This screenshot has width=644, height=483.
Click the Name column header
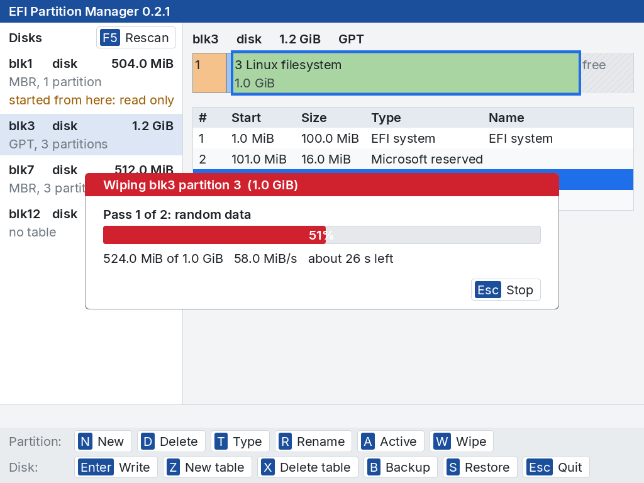tap(506, 118)
